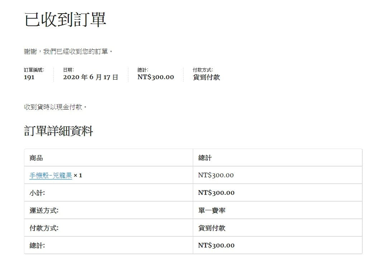This screenshot has height=274, width=381.
Task: Click the 訂單詳細資料 section heading
Action: coord(58,131)
